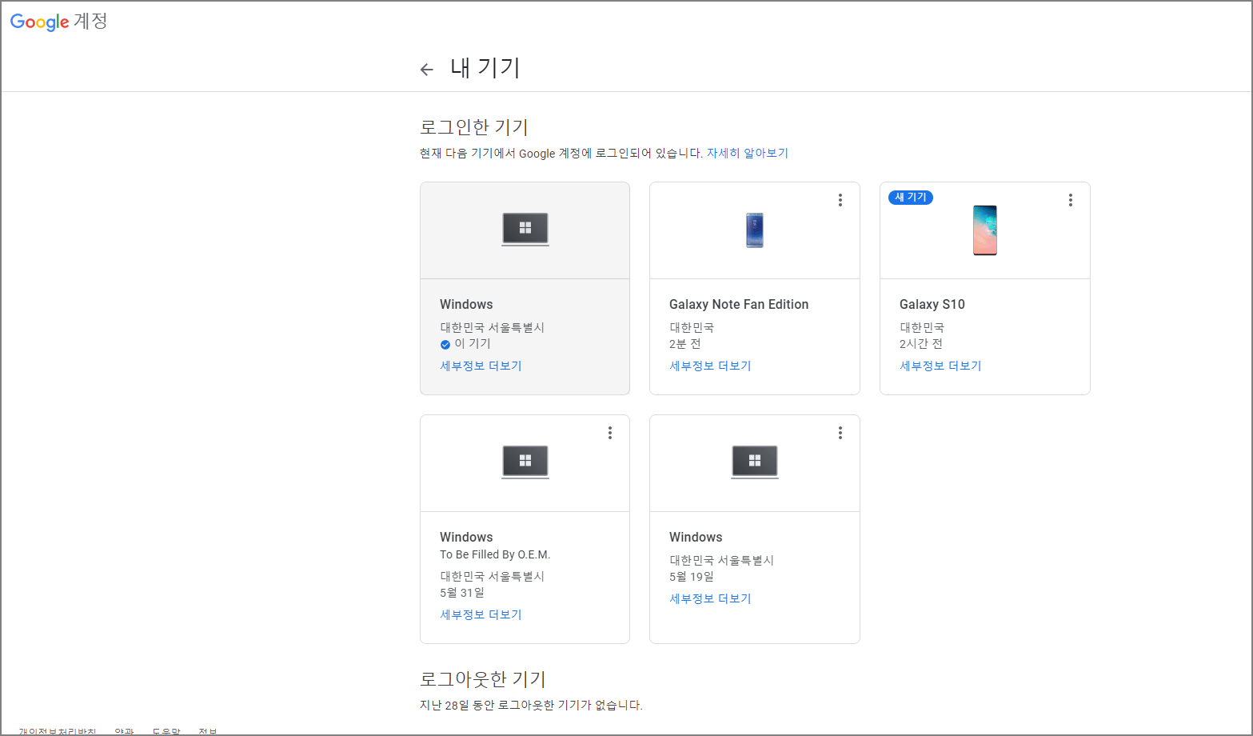The width and height of the screenshot is (1253, 736).
Task: Click the Galaxy Note Fan Edition phone image
Action: 754,230
